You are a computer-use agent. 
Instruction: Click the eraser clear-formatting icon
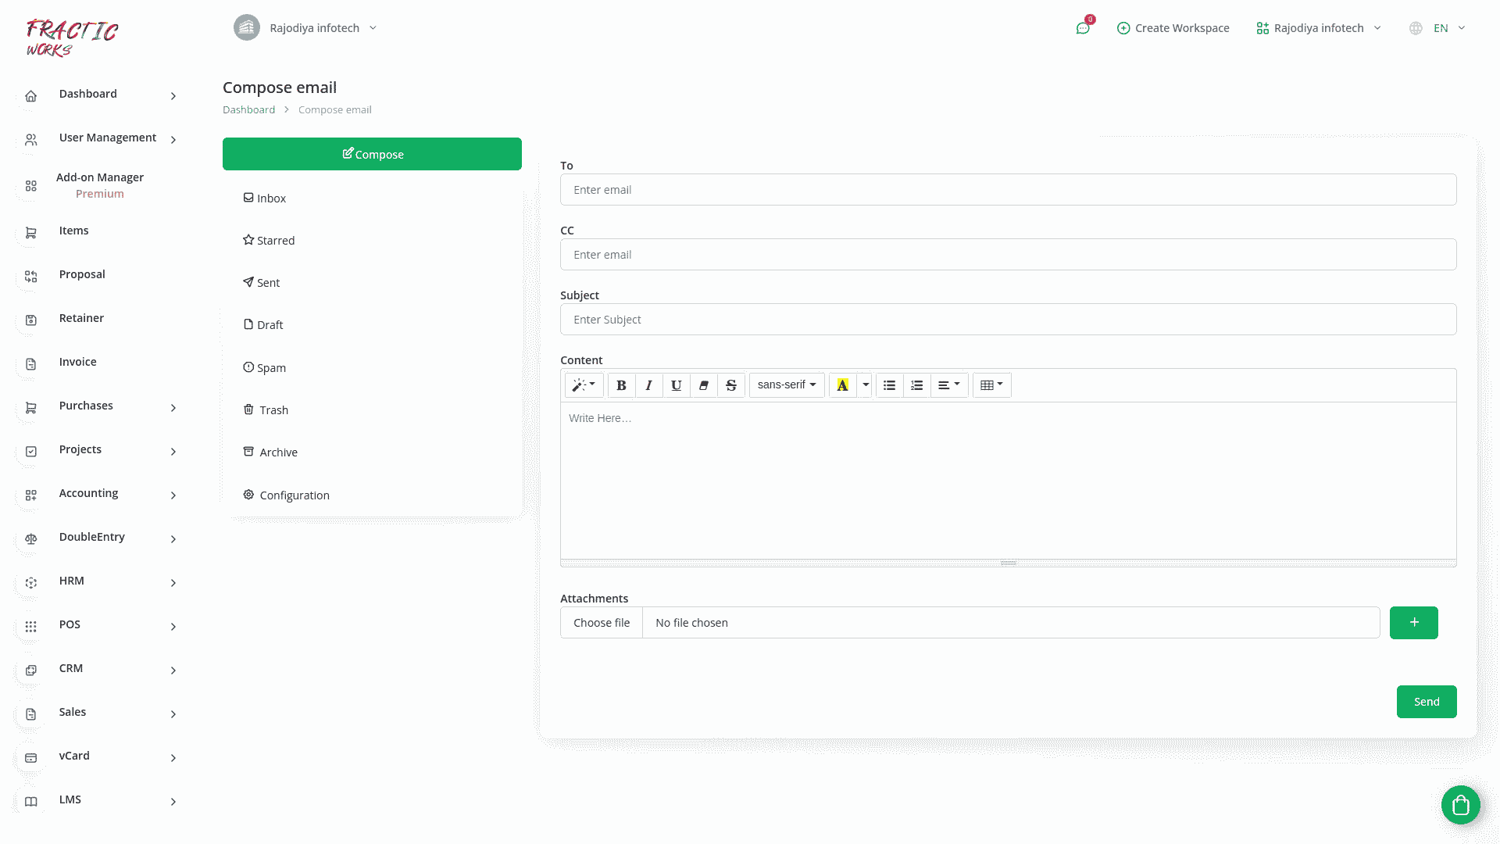click(703, 385)
